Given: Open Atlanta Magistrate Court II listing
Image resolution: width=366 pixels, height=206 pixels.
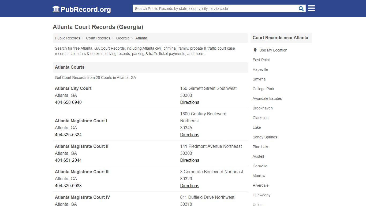Looking at the screenshot, I should coord(82,146).
